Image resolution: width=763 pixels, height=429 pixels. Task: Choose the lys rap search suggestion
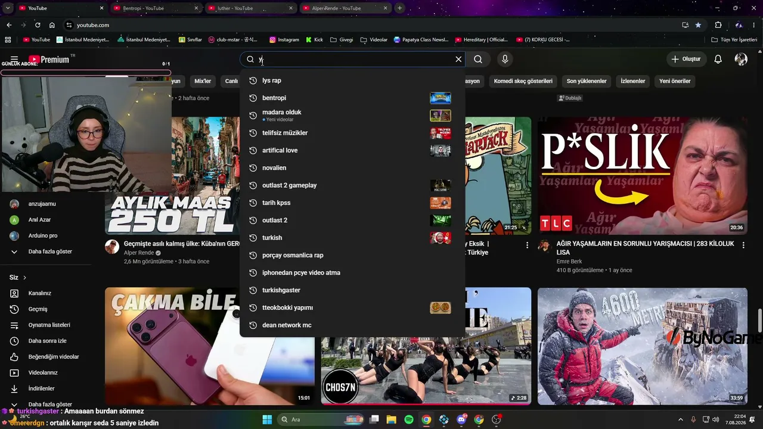coord(352,80)
